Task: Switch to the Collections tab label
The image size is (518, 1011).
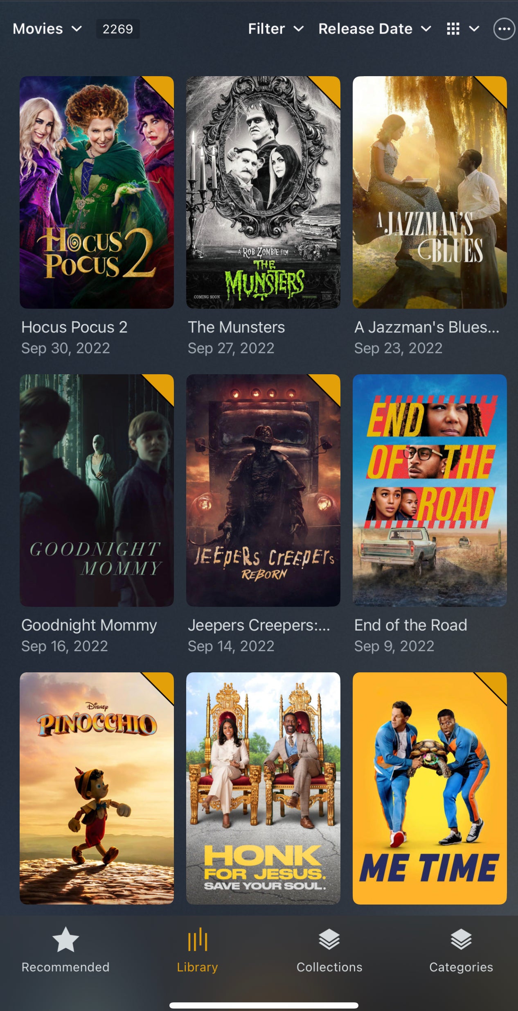Action: point(329,967)
